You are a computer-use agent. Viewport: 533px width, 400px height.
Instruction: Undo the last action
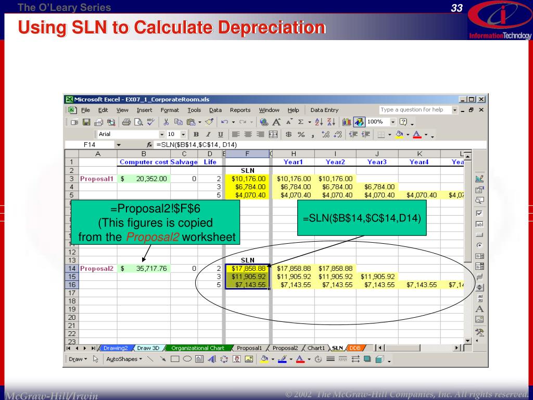point(224,122)
